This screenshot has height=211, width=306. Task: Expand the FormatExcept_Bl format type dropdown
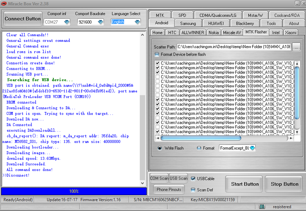[x=252, y=148]
